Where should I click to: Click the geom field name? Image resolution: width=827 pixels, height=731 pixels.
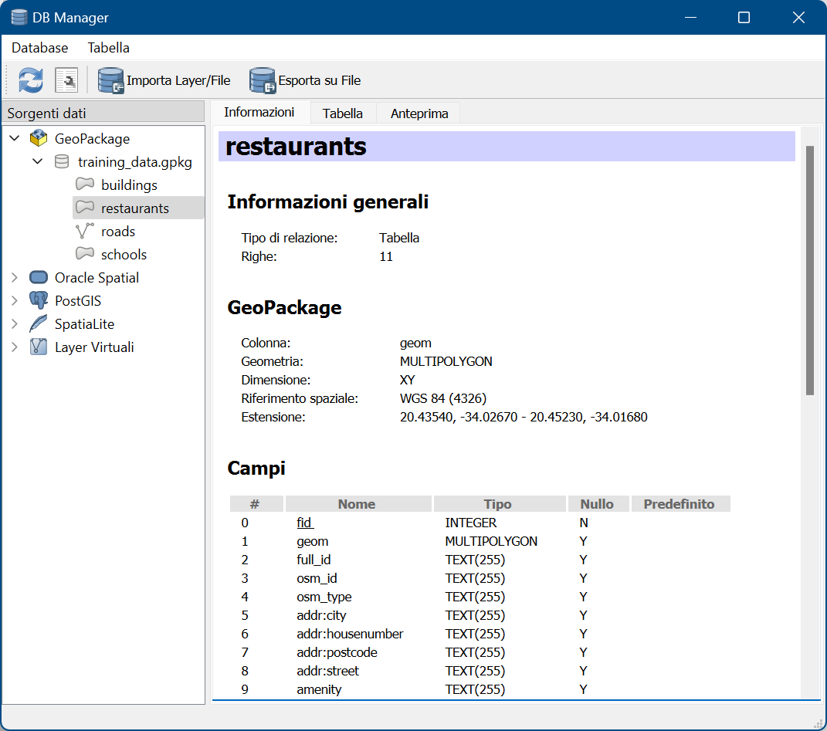pos(312,541)
